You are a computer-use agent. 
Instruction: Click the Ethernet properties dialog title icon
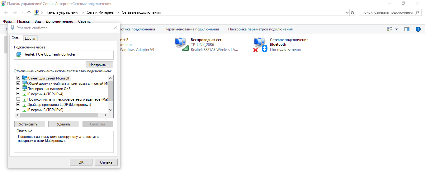click(x=12, y=28)
